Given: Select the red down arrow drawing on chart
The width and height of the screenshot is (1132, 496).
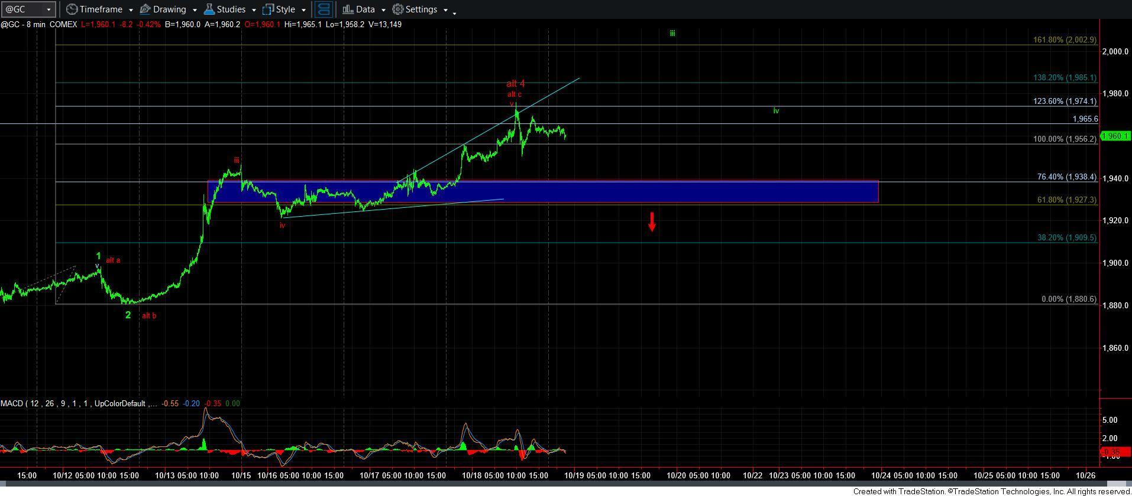Looking at the screenshot, I should 652,221.
